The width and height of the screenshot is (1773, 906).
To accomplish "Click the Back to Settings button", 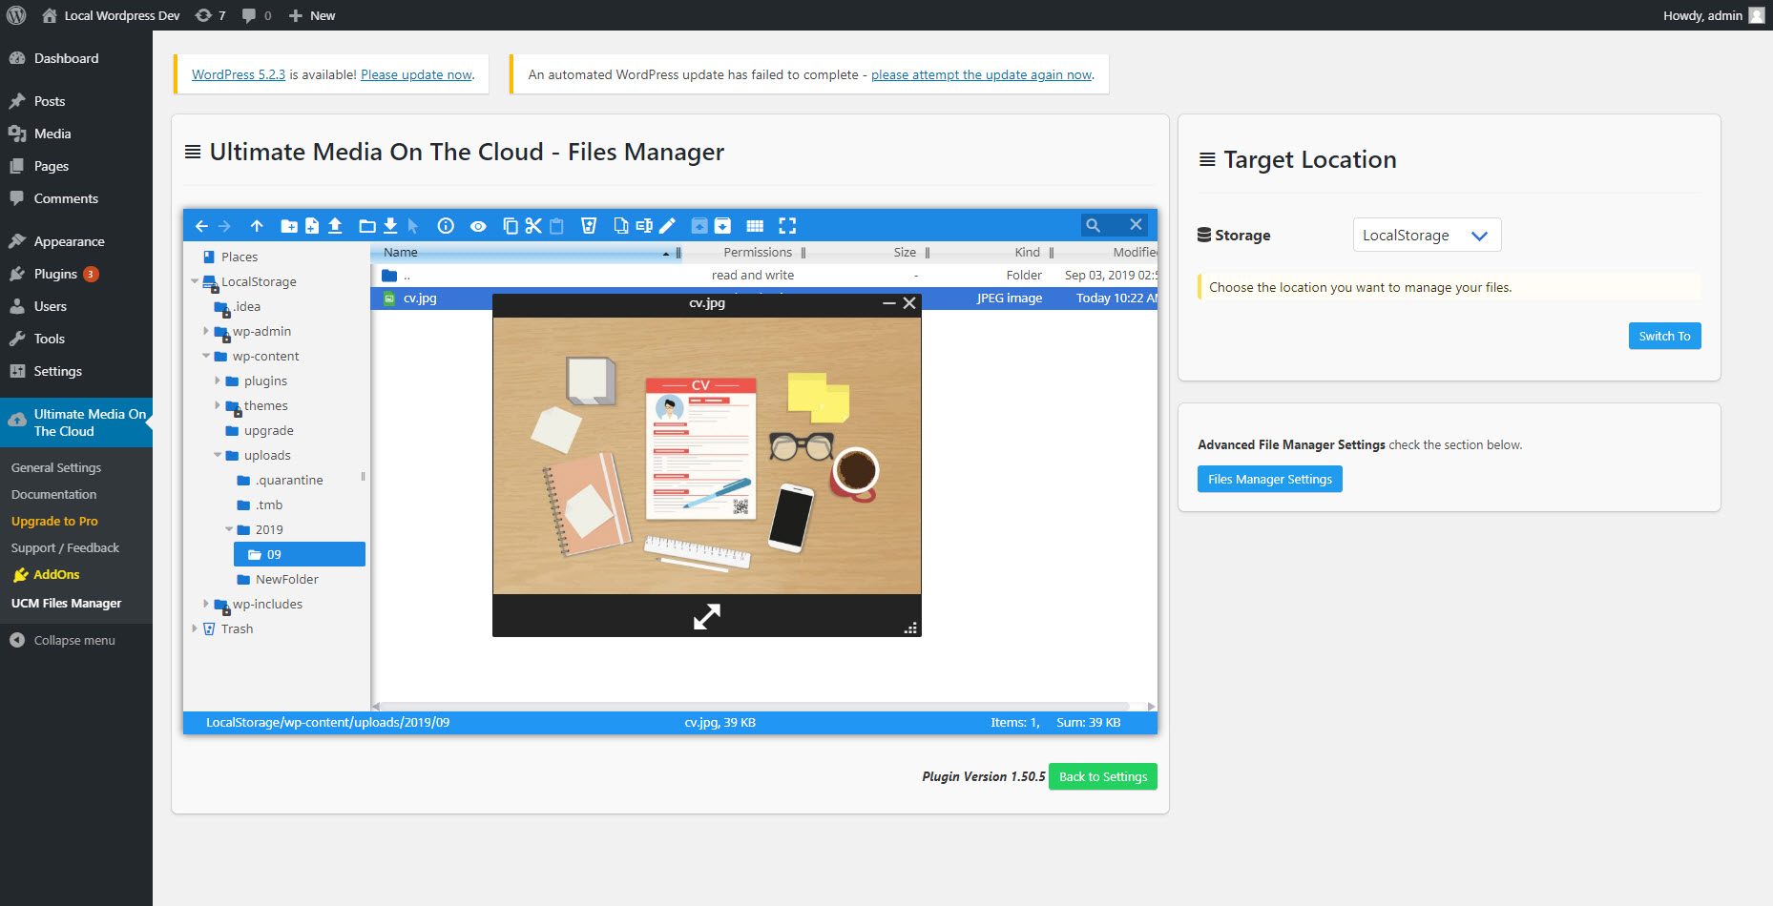I will click(1103, 776).
